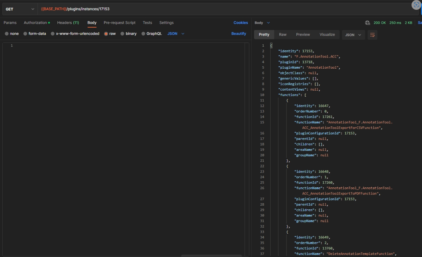Select the GraphQL body radio button
This screenshot has width=422, height=257.
[x=143, y=34]
